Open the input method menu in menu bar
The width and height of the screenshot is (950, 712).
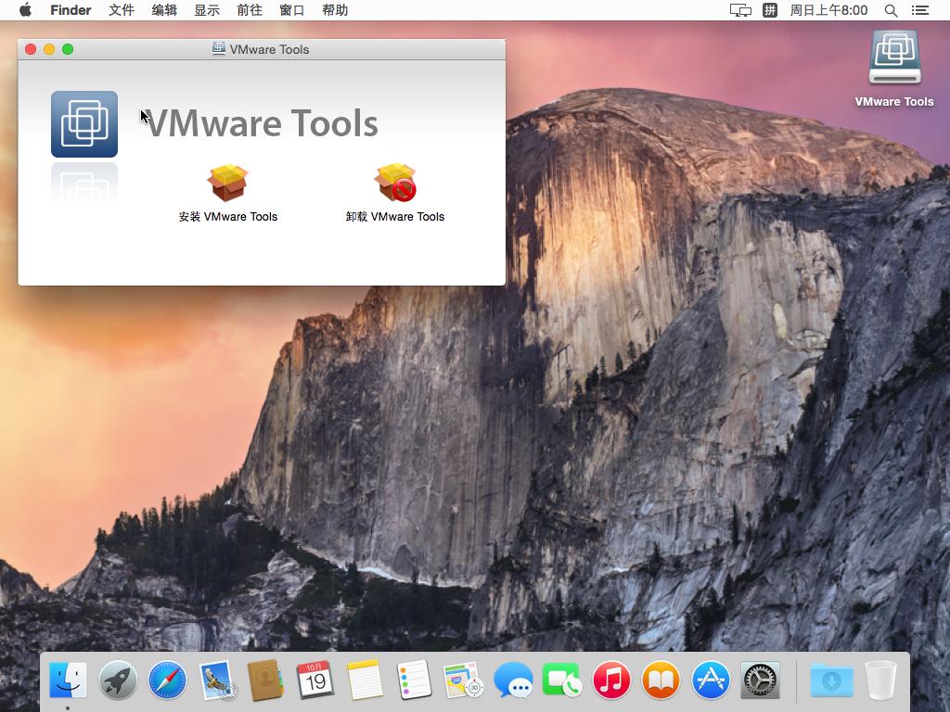[x=770, y=10]
